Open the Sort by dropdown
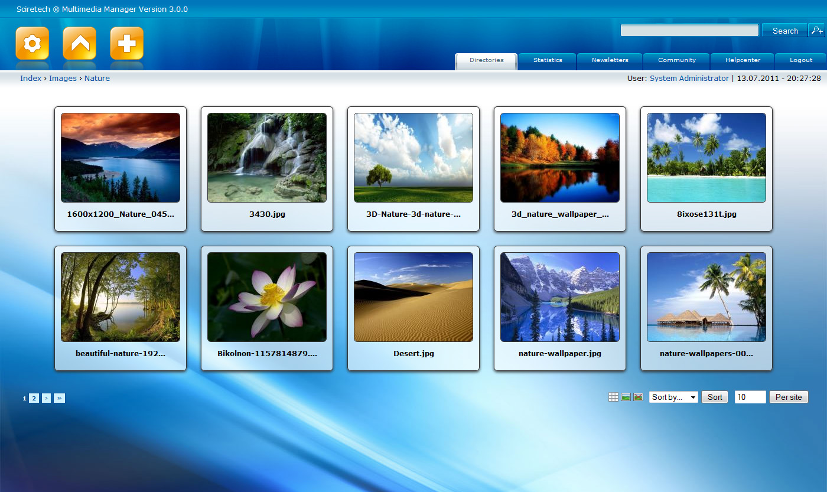827x492 pixels. (x=673, y=397)
